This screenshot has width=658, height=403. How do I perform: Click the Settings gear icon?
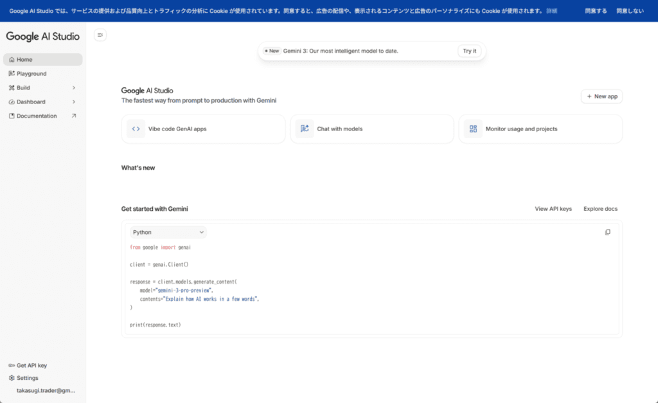[x=12, y=378]
